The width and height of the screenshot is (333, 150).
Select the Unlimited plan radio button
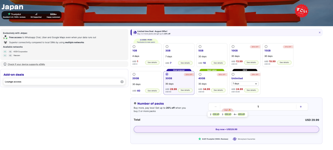point(233,74)
